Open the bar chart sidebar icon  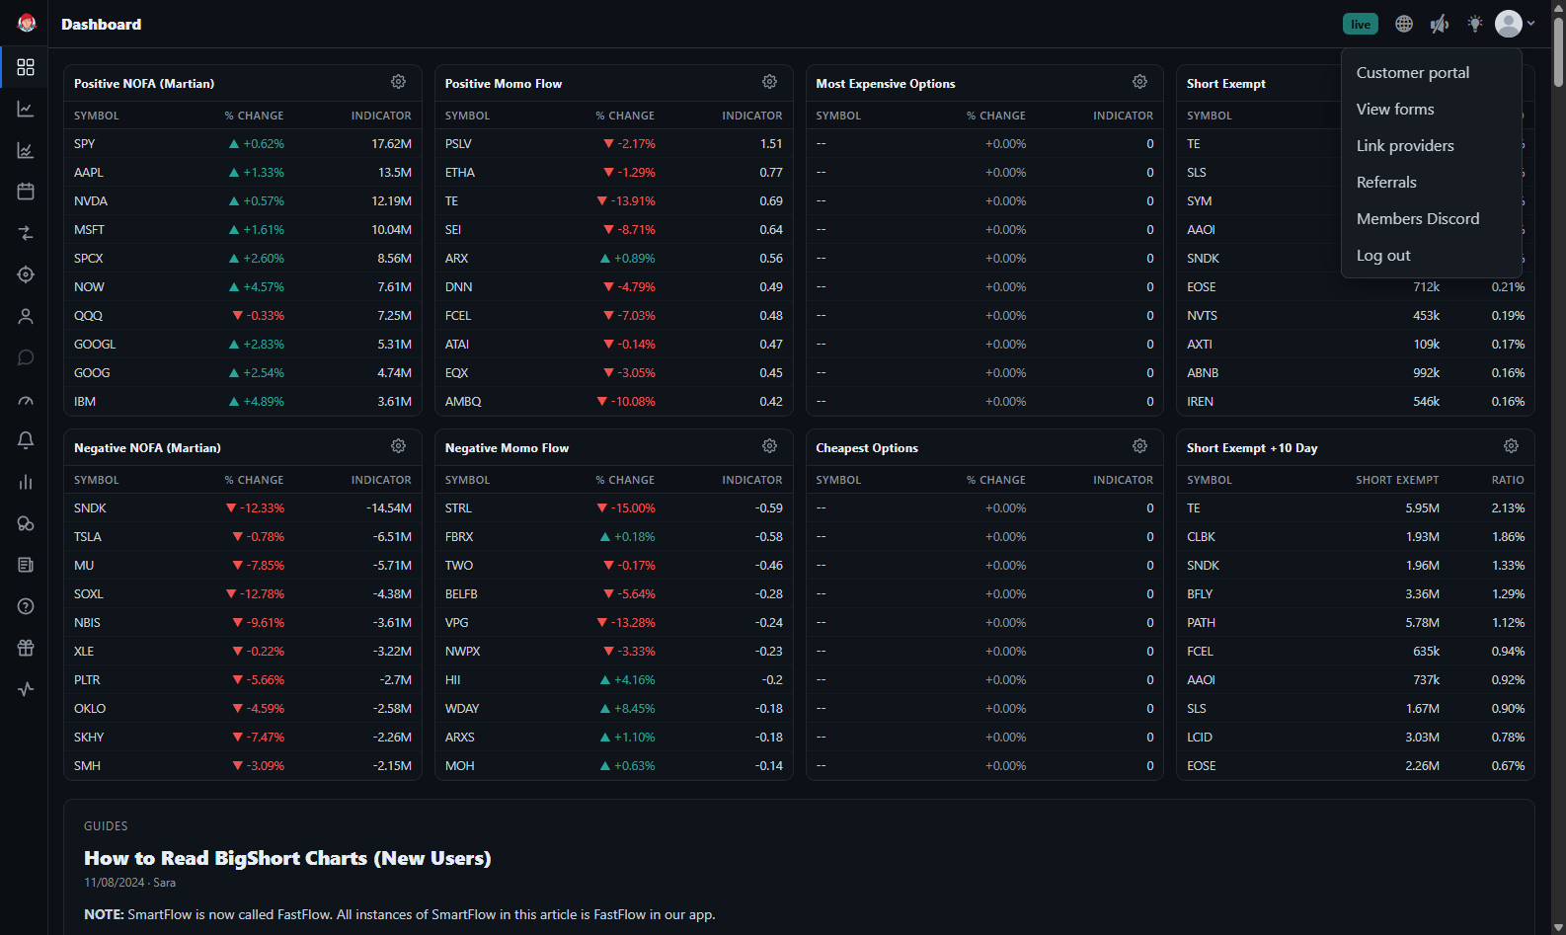[x=26, y=482]
